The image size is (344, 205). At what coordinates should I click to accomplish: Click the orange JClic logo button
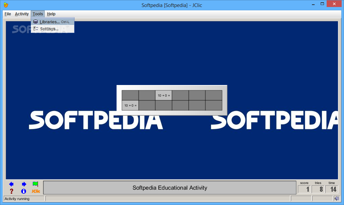tap(36, 191)
